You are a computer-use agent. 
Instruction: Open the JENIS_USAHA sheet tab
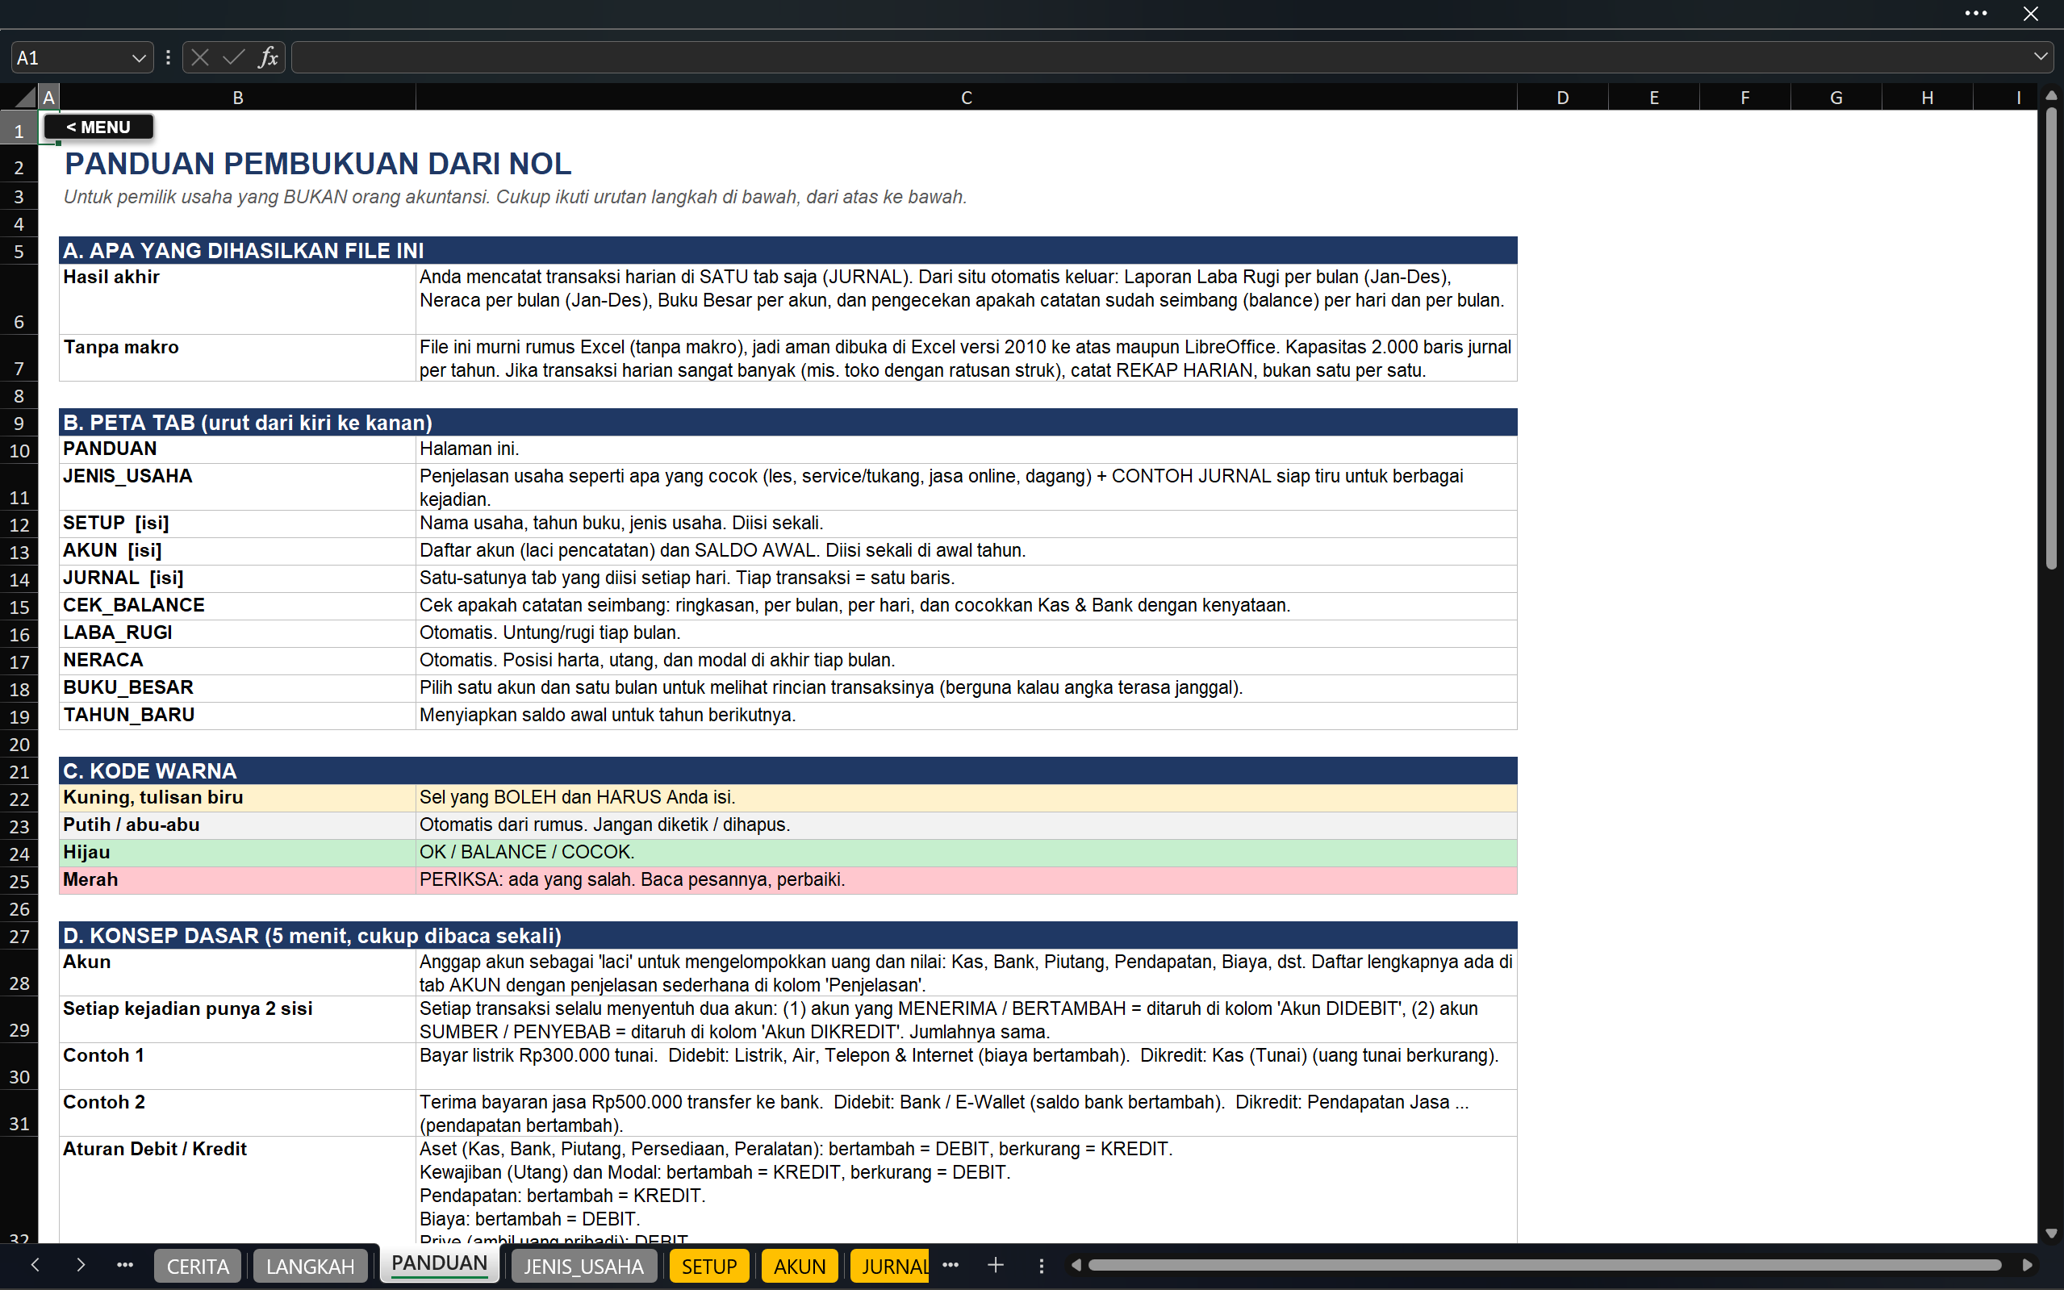583,1267
